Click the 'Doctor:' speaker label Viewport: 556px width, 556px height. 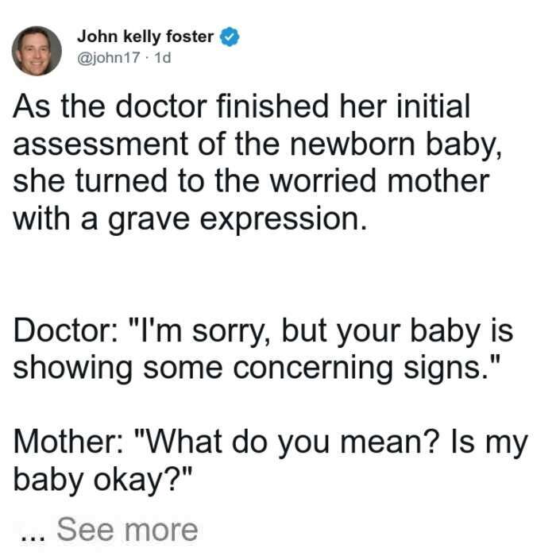tap(66, 330)
